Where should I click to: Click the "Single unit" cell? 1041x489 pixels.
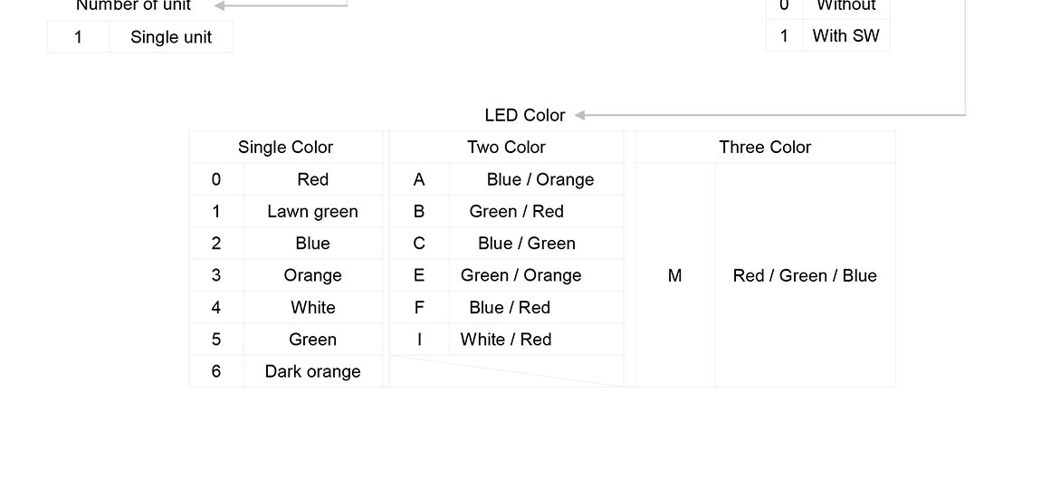(171, 37)
